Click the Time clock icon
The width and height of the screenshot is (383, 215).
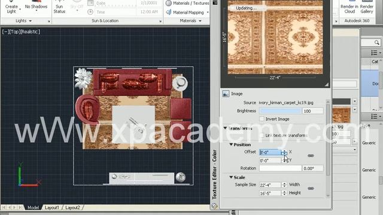(x=90, y=12)
